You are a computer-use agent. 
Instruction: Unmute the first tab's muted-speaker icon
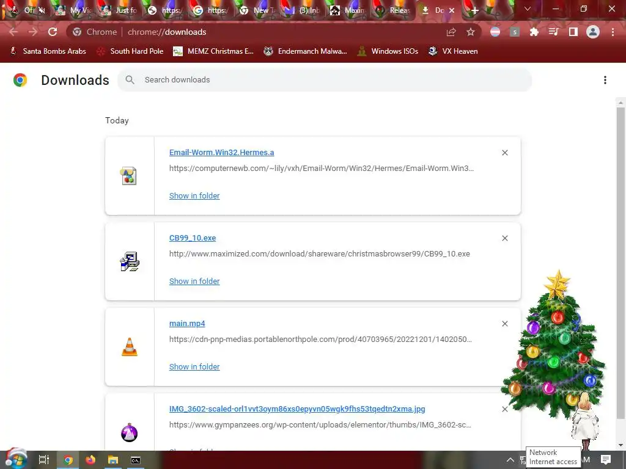[x=42, y=10]
